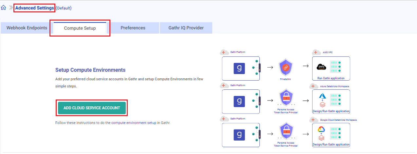Viewport: 417px width, 154px height.
Task: Open the Webhook Endpoints tab
Action: tap(27, 28)
